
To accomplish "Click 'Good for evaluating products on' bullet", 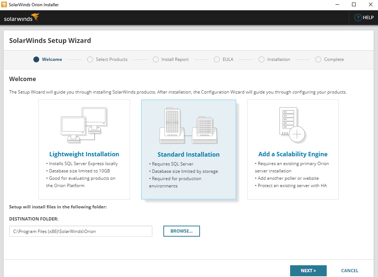I will coord(81,178).
